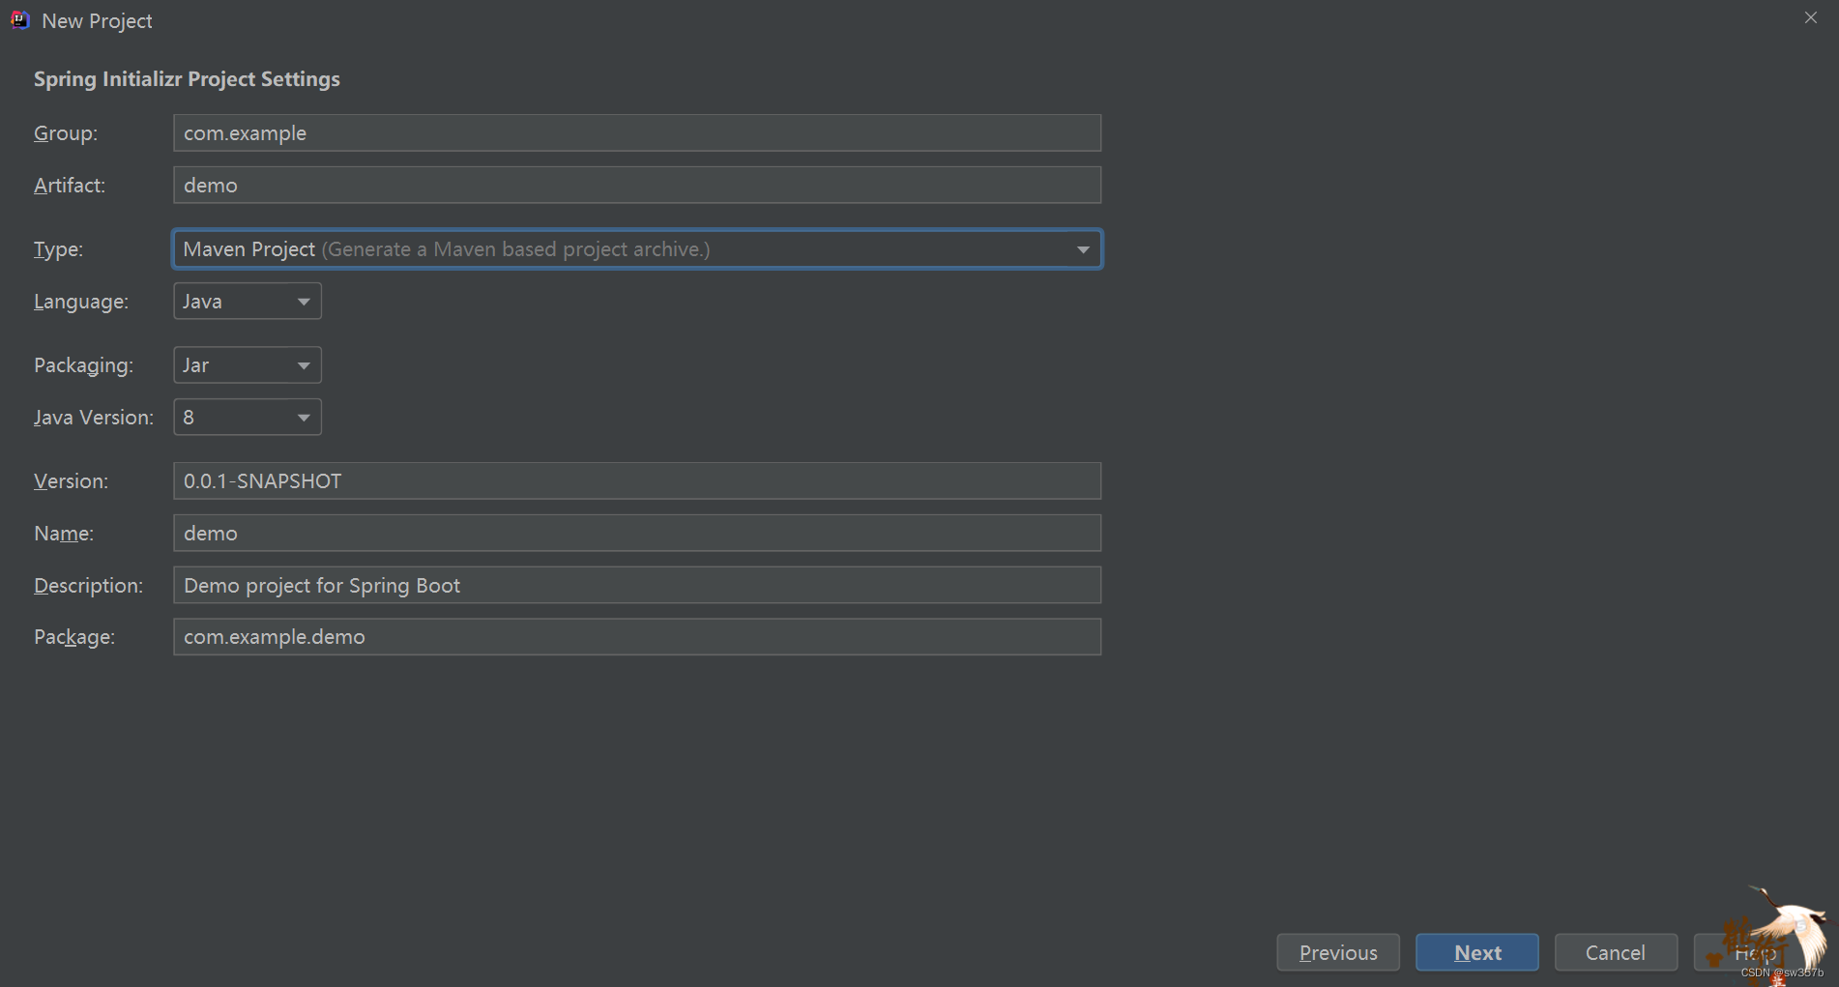Click the Java Version dropdown arrow
This screenshot has width=1839, height=987.
pos(303,417)
